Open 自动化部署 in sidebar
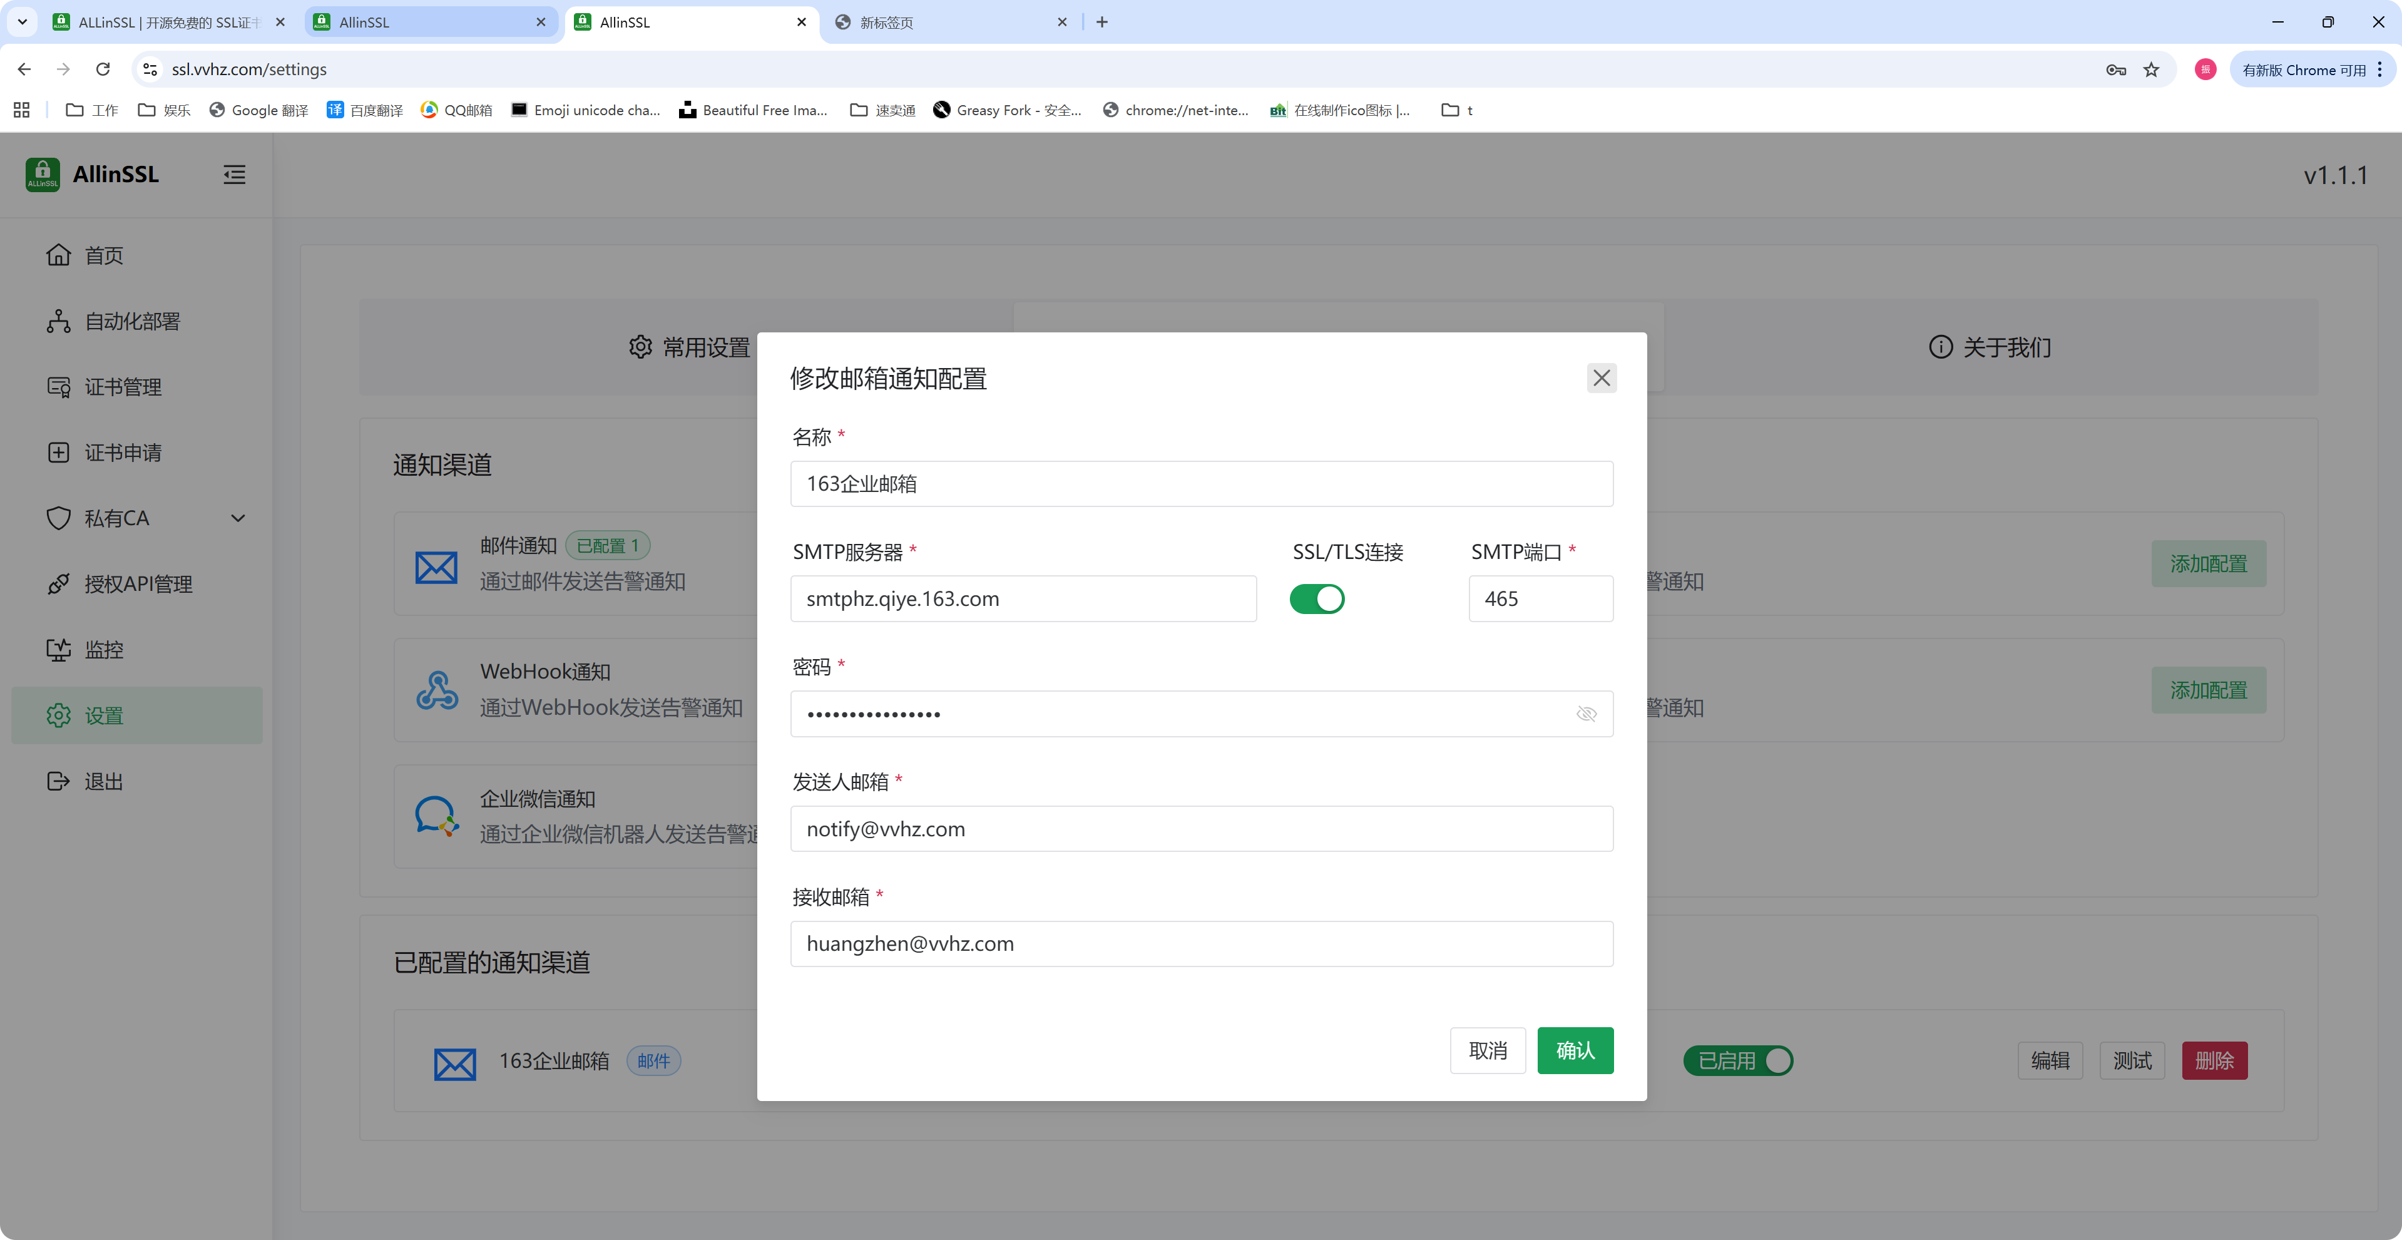 click(x=131, y=322)
